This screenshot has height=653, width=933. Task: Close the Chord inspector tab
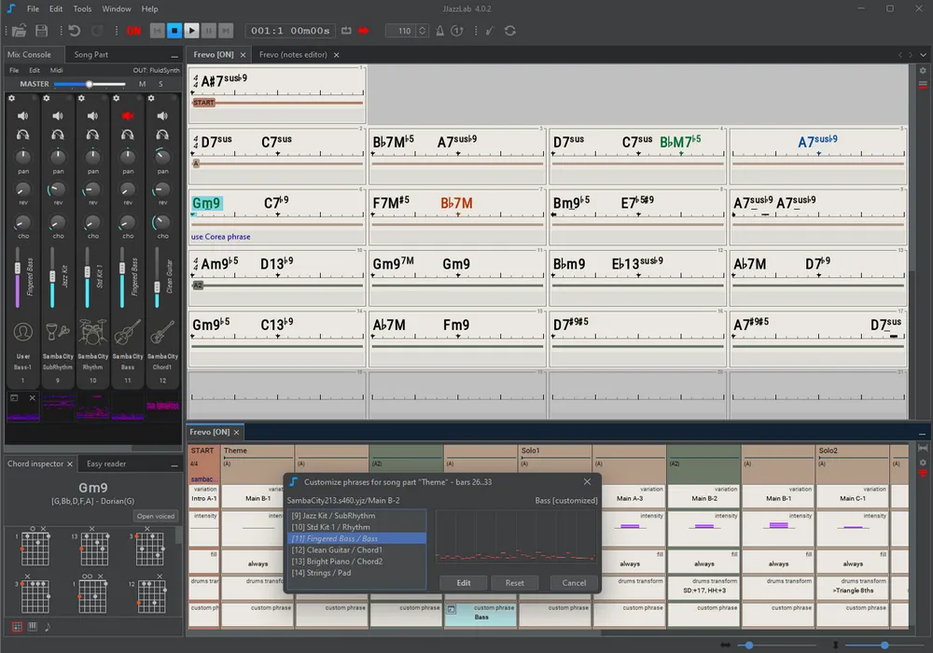pyautogui.click(x=70, y=464)
